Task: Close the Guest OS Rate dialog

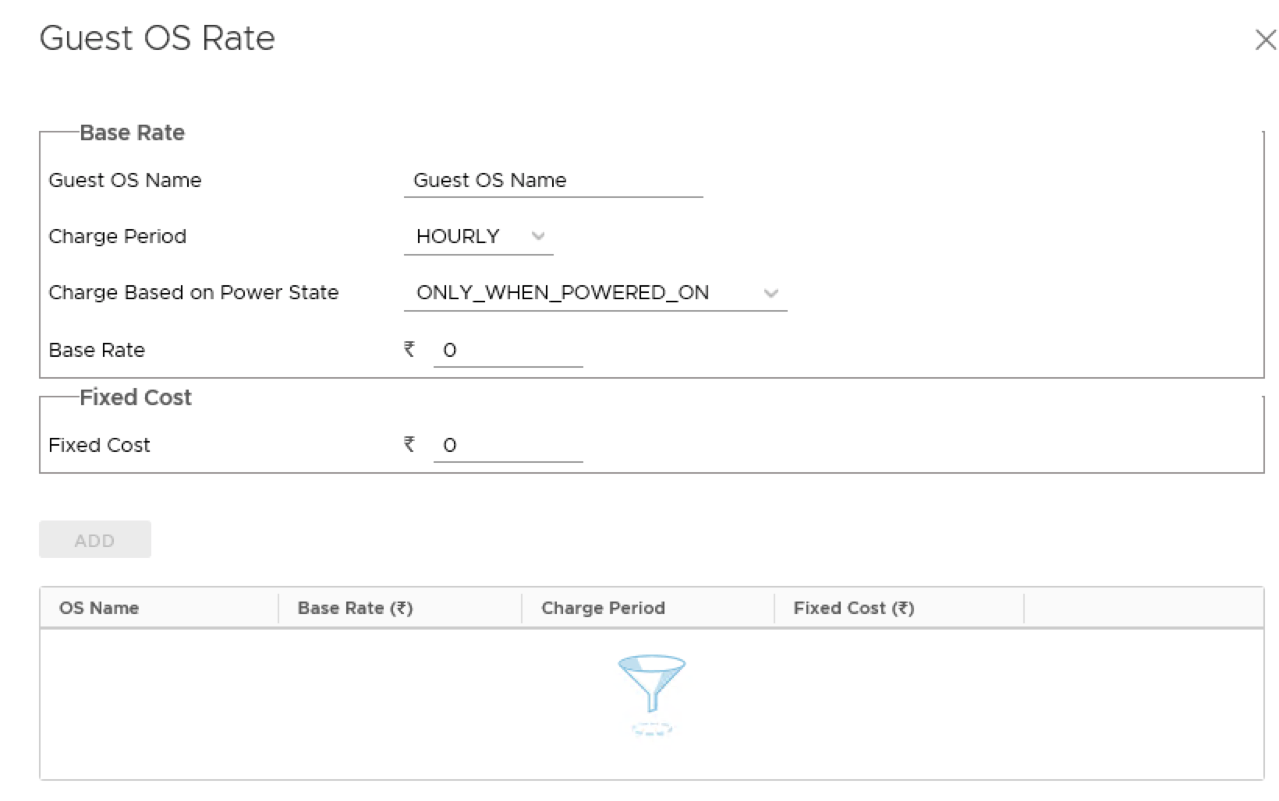Action: [1265, 40]
